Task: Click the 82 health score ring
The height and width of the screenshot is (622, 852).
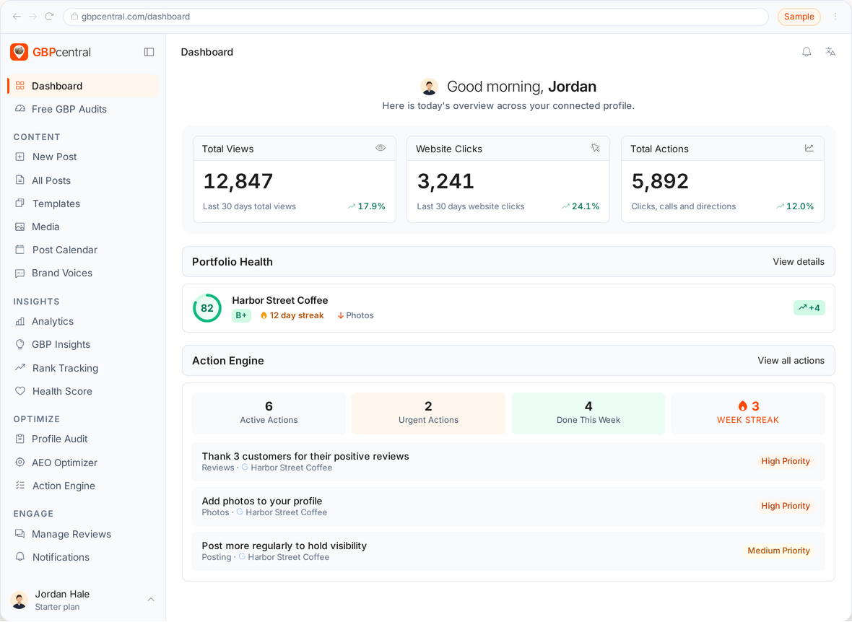Action: coord(207,308)
